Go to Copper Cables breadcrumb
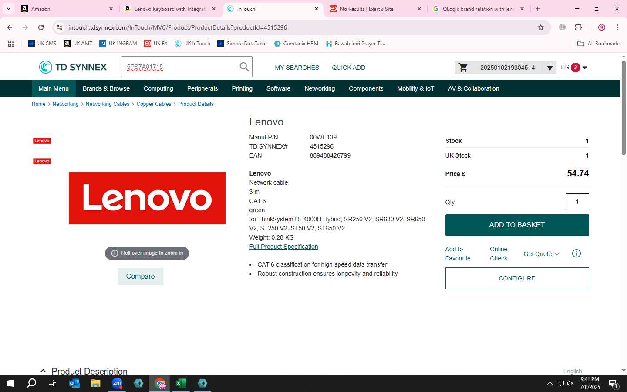The image size is (627, 392). coord(154,104)
